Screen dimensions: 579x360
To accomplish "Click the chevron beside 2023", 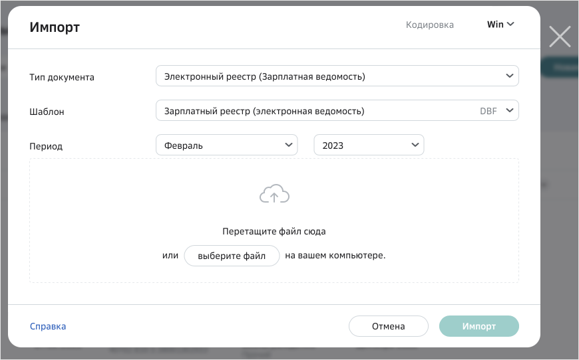I will [415, 145].
